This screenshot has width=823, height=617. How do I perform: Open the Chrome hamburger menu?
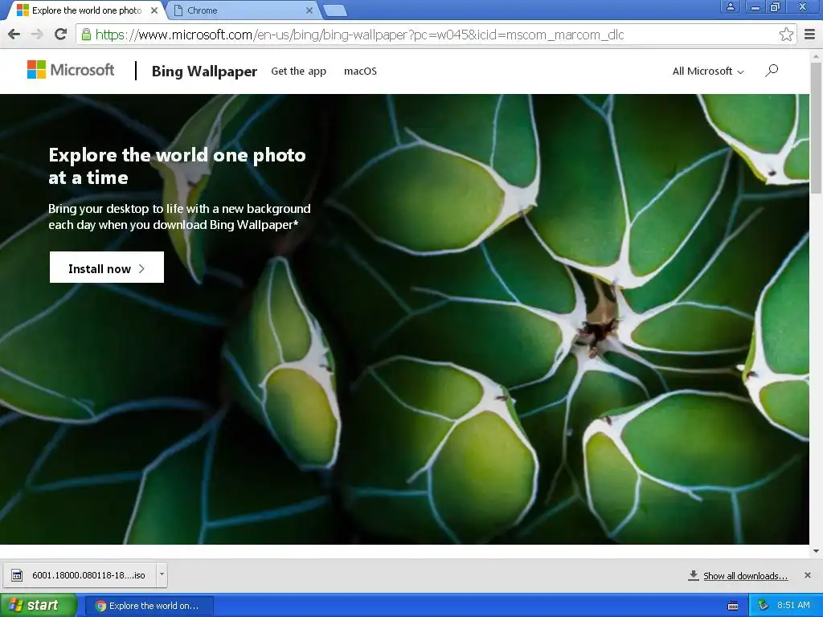[809, 35]
